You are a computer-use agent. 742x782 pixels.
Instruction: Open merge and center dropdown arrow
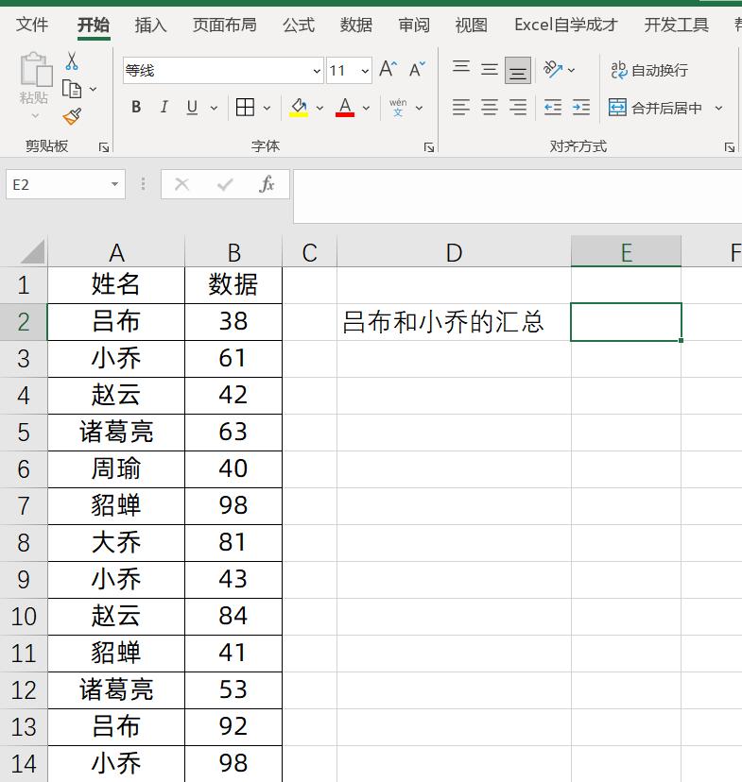718,108
